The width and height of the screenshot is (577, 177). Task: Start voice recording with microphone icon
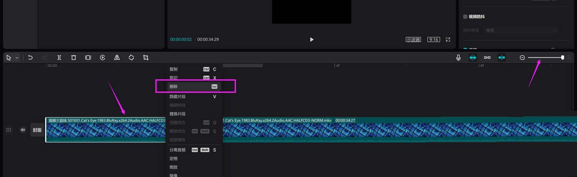click(x=458, y=58)
